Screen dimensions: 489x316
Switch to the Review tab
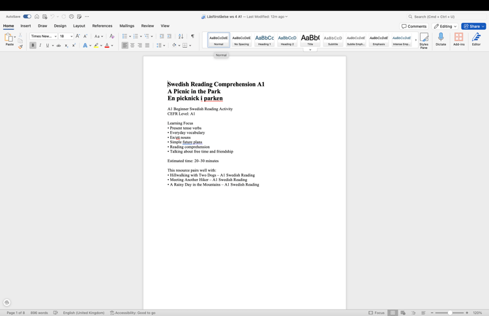[147, 26]
